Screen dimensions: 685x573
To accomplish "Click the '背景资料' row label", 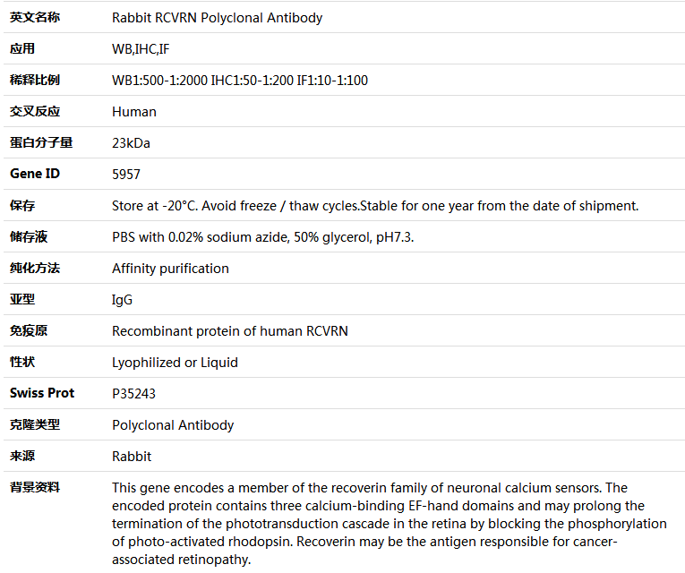I will point(35,487).
